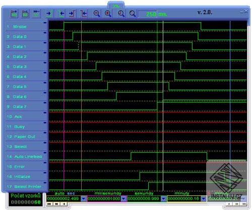Jump to previous green edge icon
This screenshot has width=252, height=210.
[x=61, y=14]
